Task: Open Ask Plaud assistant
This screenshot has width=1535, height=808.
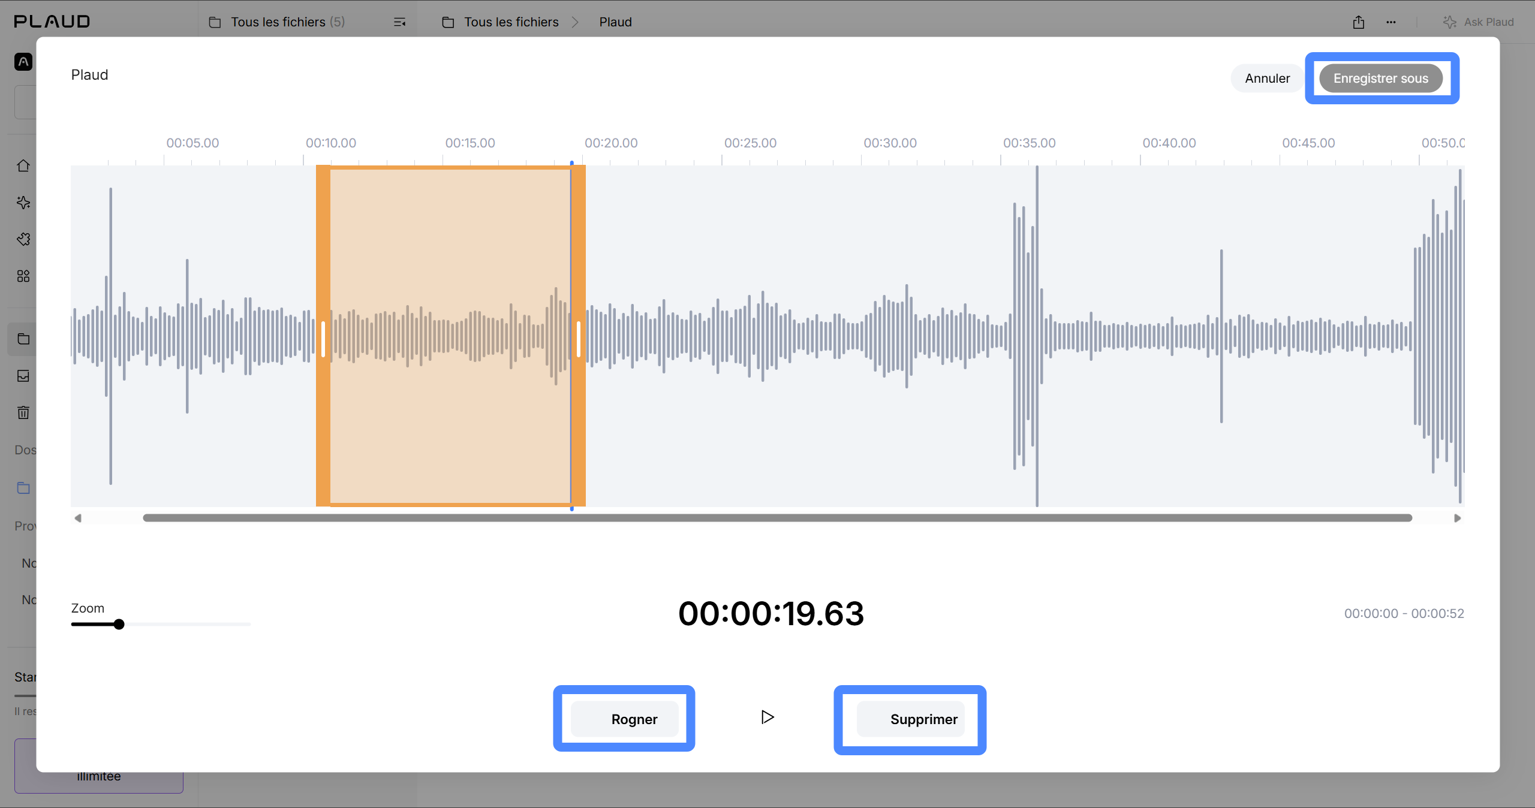Action: (1478, 22)
